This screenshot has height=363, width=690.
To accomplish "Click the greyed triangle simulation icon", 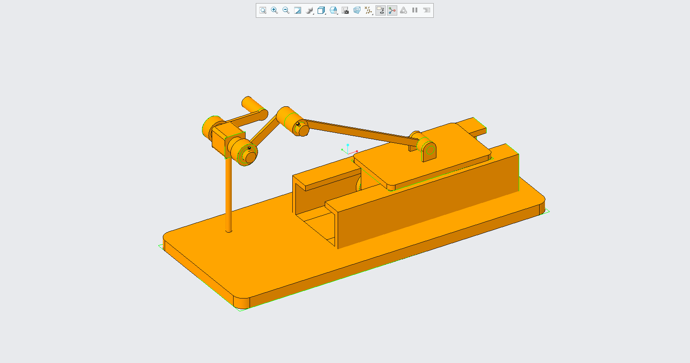I will (404, 10).
